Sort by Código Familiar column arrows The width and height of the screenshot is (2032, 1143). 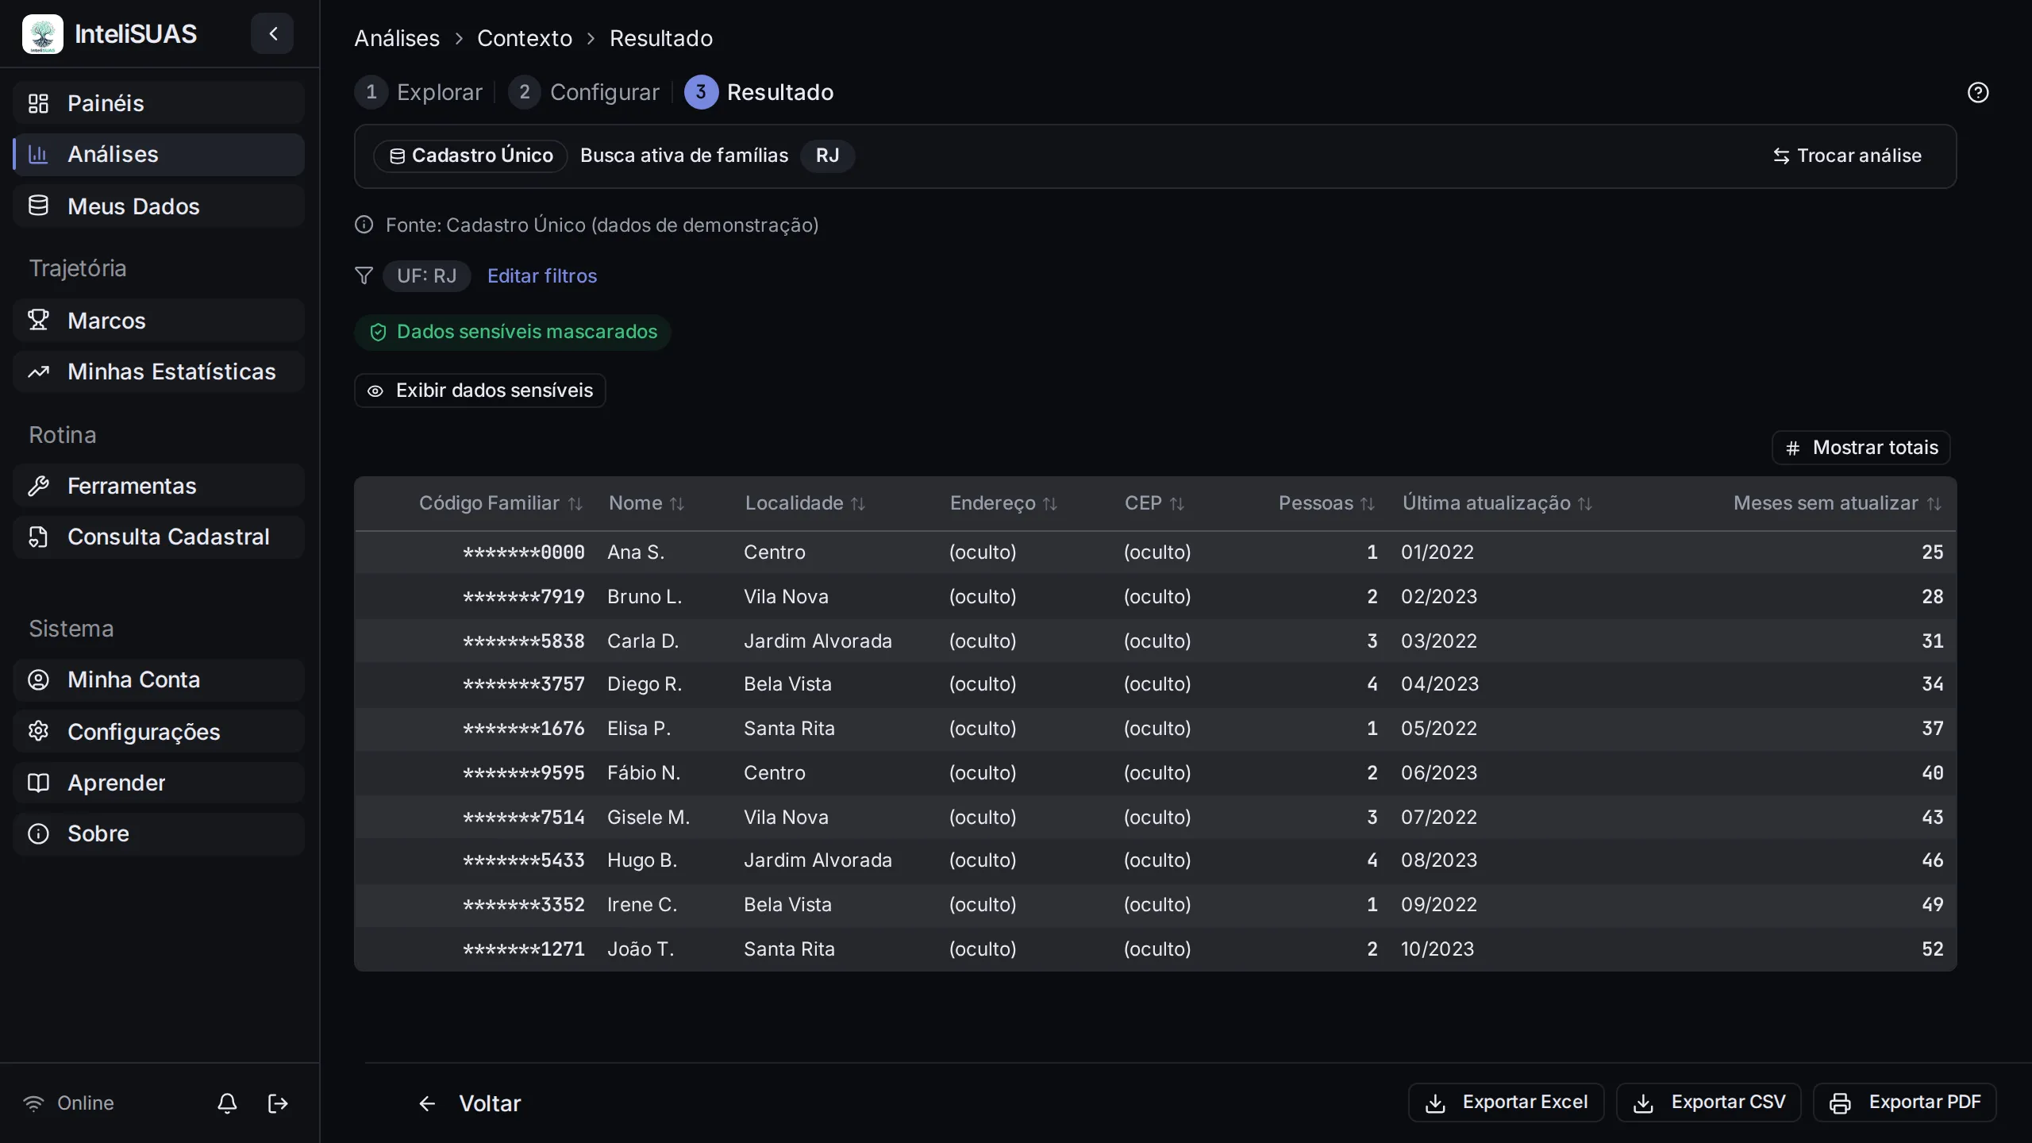(x=575, y=503)
